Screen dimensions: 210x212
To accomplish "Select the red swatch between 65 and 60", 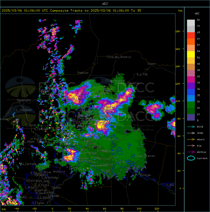I will (191, 36).
